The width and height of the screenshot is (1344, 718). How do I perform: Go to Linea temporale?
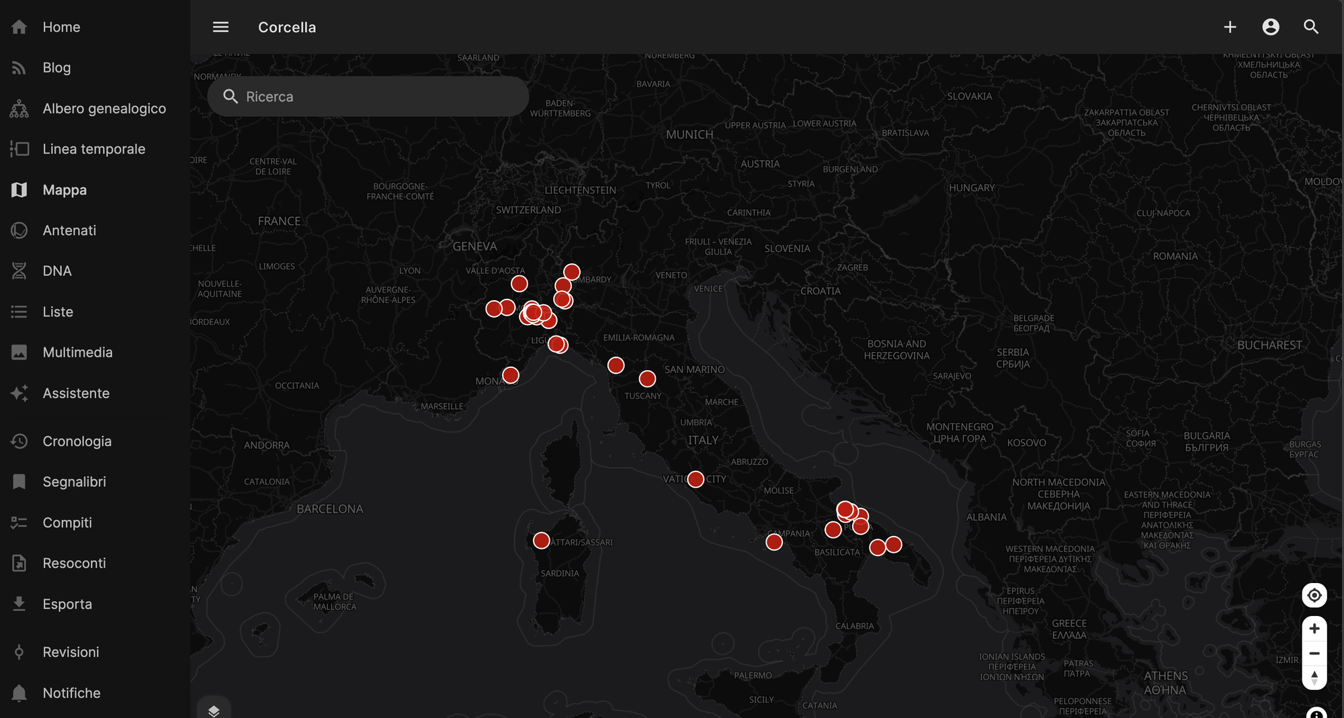click(x=95, y=149)
